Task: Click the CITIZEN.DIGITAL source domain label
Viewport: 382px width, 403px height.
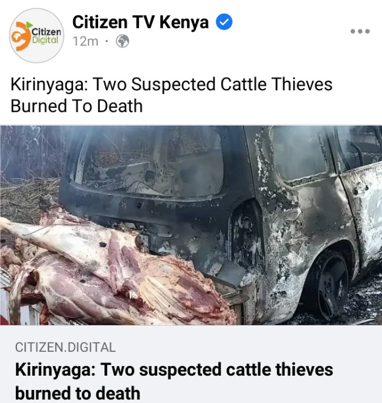Action: [65, 347]
